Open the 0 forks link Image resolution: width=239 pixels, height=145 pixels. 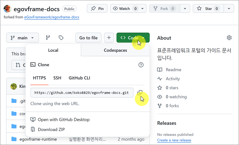pos(172,106)
